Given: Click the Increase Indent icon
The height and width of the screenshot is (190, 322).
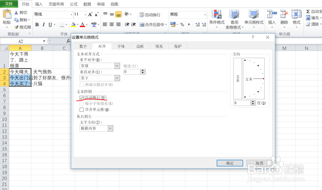Looking at the screenshot, I should pyautogui.click(x=134, y=24).
